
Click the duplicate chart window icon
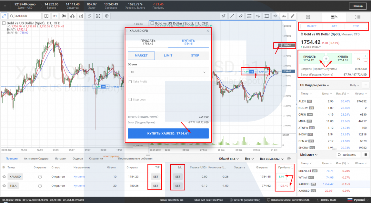89,16
